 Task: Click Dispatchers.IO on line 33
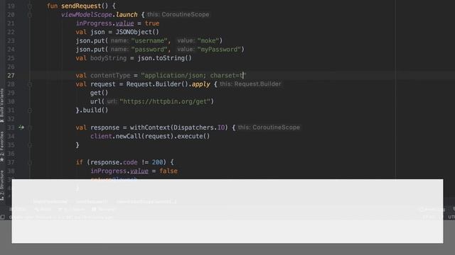199,127
